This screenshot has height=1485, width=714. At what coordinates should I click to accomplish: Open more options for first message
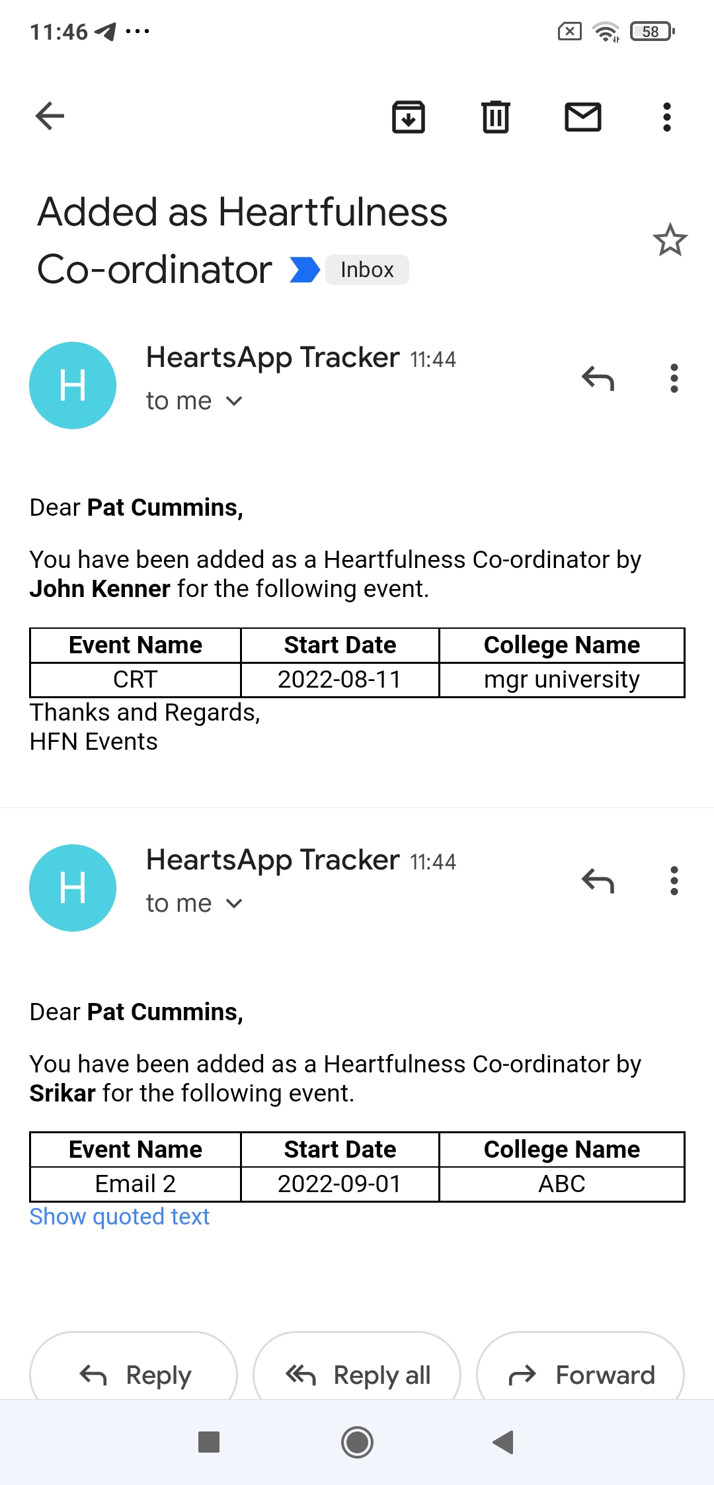tap(674, 378)
